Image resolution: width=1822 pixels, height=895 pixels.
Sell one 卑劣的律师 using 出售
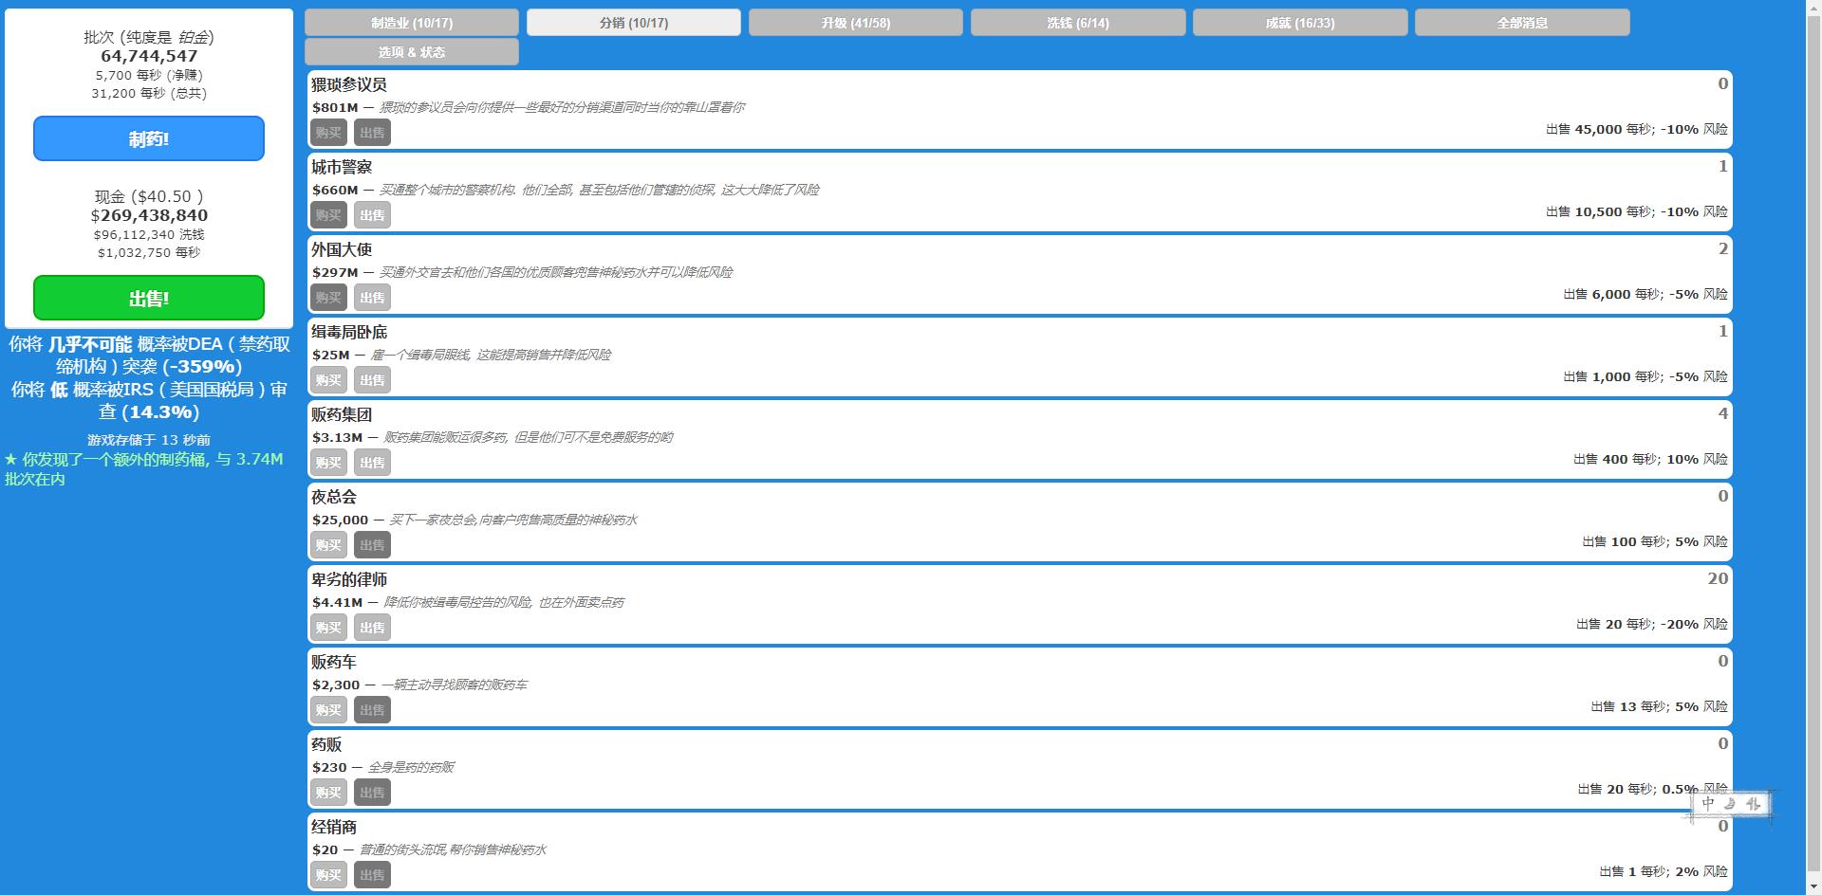(372, 628)
